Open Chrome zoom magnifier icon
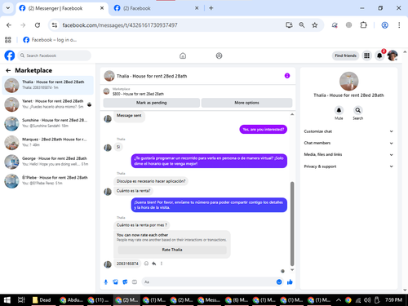This screenshot has height=306, width=408. (302, 25)
